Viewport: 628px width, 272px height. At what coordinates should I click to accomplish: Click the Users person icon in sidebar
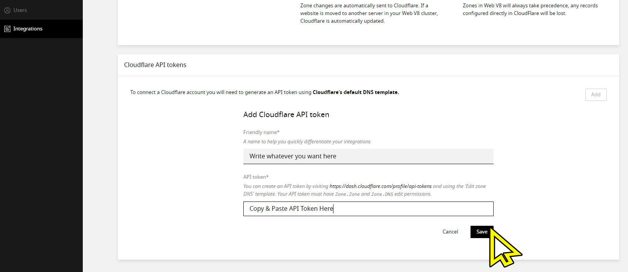[x=7, y=10]
